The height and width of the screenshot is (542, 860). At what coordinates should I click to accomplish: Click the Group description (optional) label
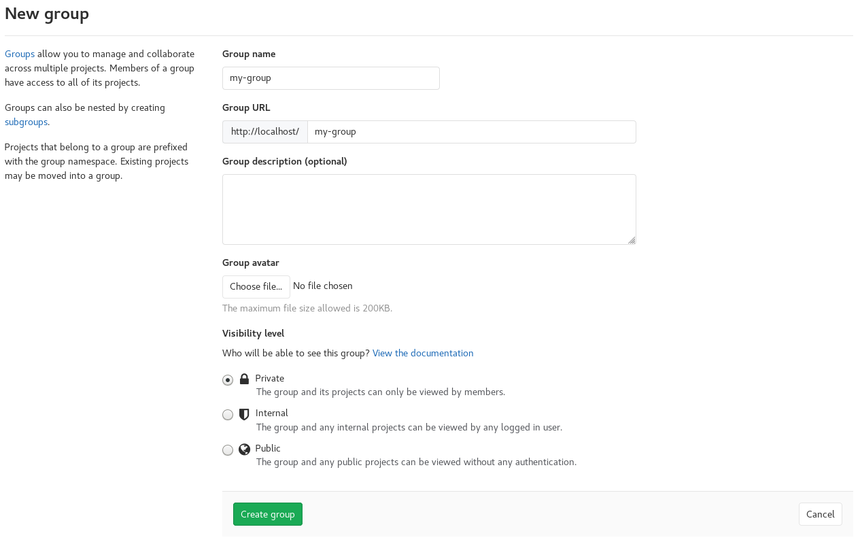click(284, 161)
